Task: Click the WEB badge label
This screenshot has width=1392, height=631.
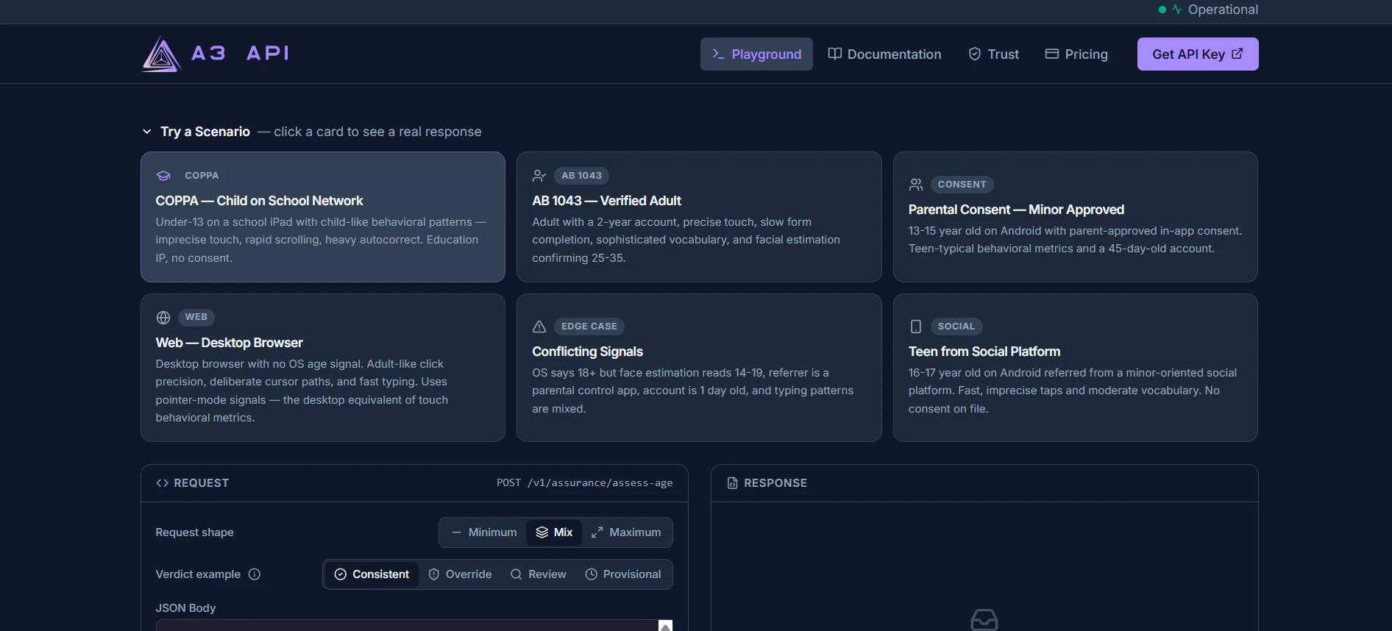Action: (x=196, y=317)
